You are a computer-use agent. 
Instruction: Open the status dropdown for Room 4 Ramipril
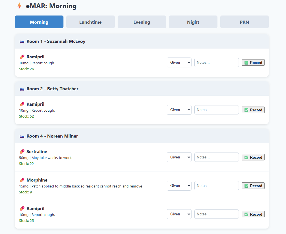pos(179,214)
